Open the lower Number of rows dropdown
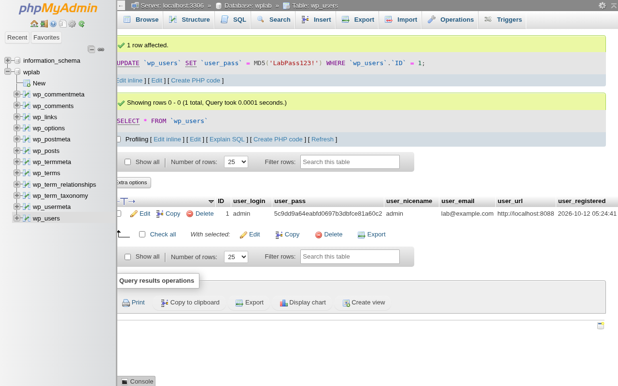Image resolution: width=618 pixels, height=386 pixels. pyautogui.click(x=236, y=257)
